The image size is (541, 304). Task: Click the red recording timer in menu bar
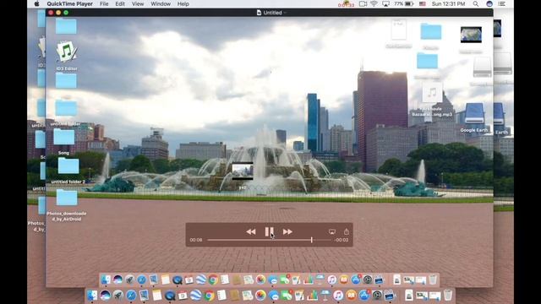click(346, 4)
